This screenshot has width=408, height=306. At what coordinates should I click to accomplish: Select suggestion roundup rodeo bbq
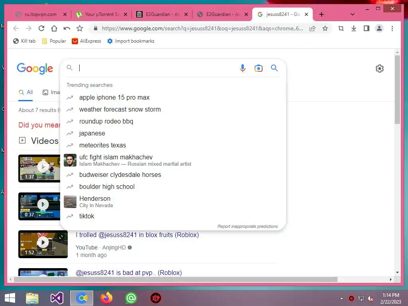point(173,122)
